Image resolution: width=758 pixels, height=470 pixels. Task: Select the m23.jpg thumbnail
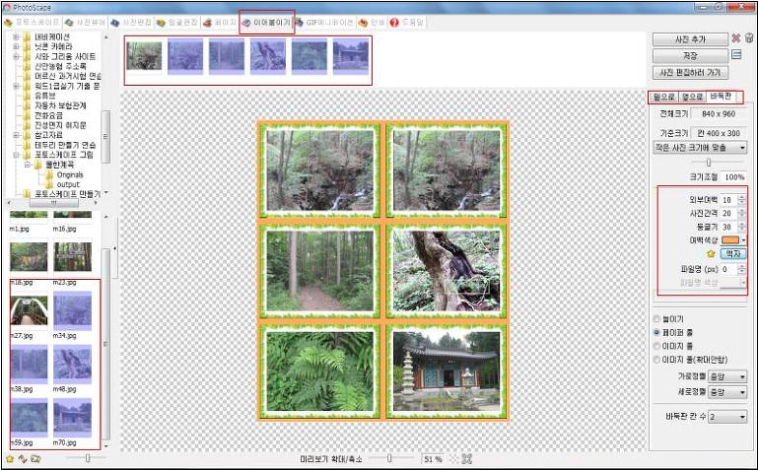tap(72, 256)
